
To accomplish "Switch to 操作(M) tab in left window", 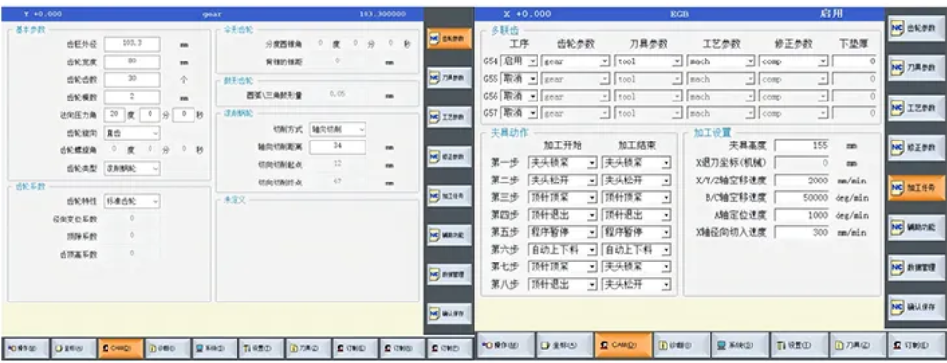I will point(25,348).
